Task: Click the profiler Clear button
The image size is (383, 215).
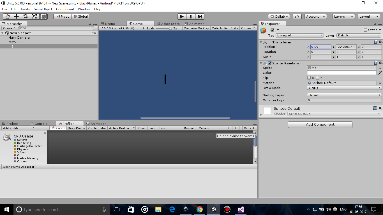Action: point(142,128)
